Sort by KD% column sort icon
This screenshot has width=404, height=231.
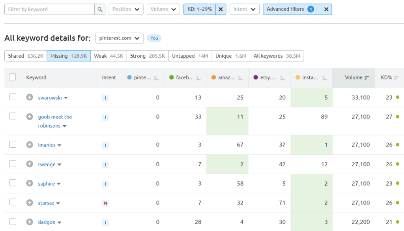(396, 78)
